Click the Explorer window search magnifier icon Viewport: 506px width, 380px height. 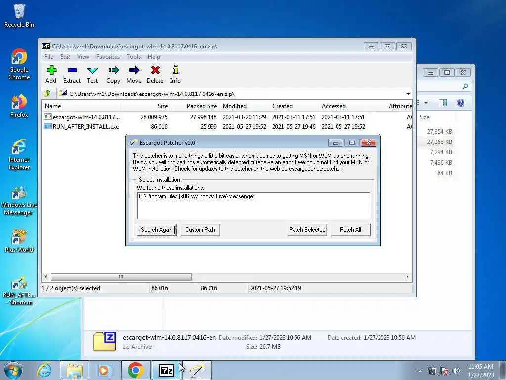pyautogui.click(x=465, y=86)
